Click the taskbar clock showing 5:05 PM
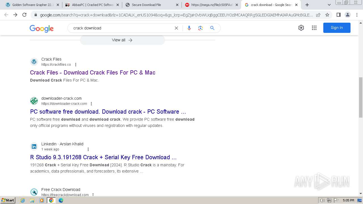 click(348, 200)
